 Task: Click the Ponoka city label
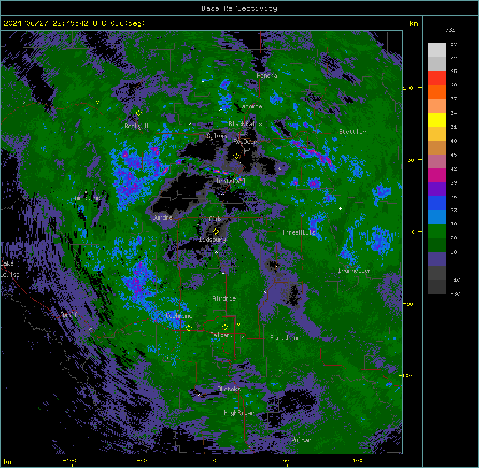click(267, 76)
